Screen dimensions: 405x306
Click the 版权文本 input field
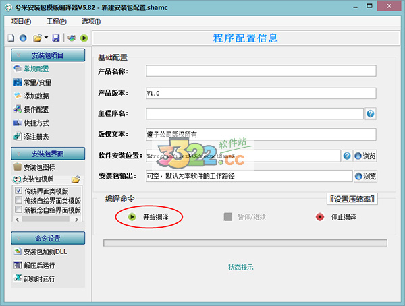pos(261,134)
